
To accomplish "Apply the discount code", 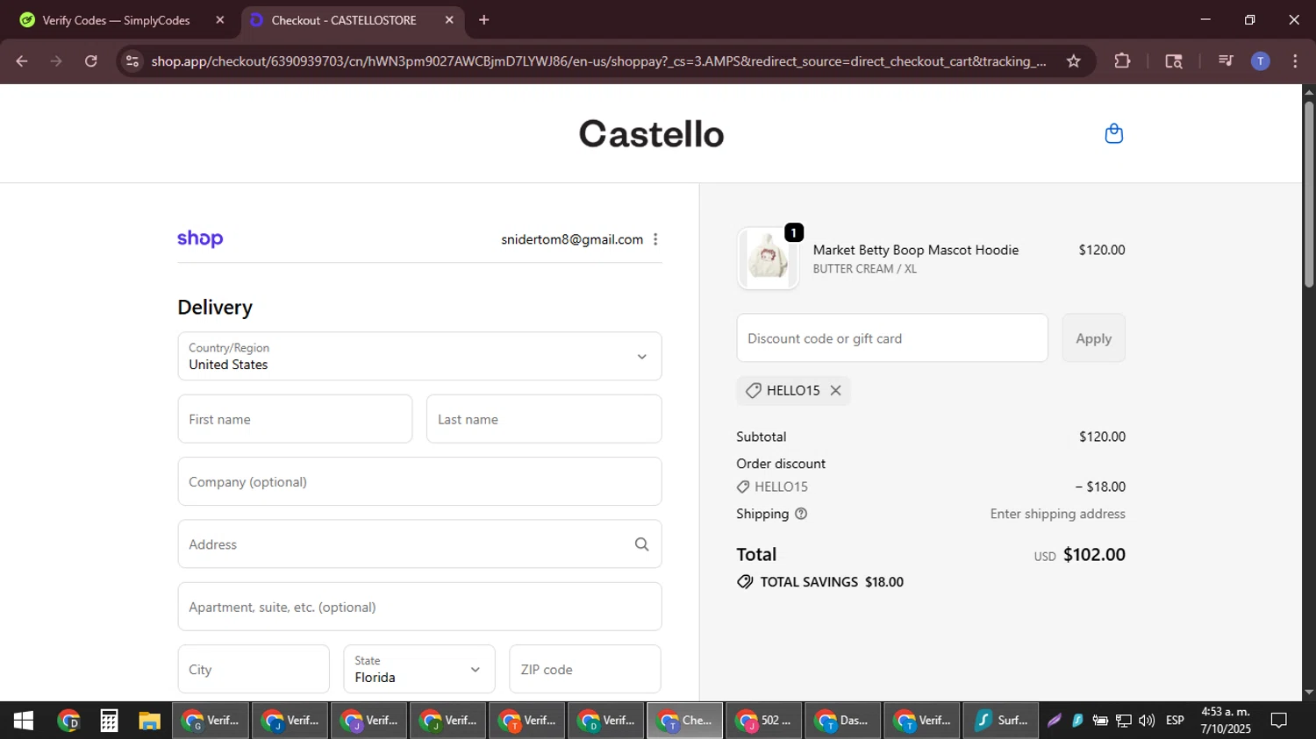I will [1093, 338].
